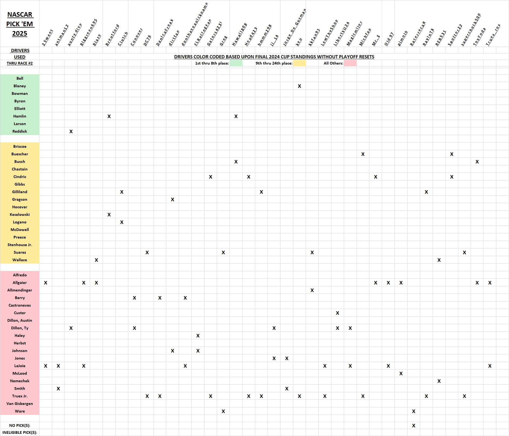509x436 pixels.
Task: Select the donthaveanickname column header
Action: click(194, 24)
